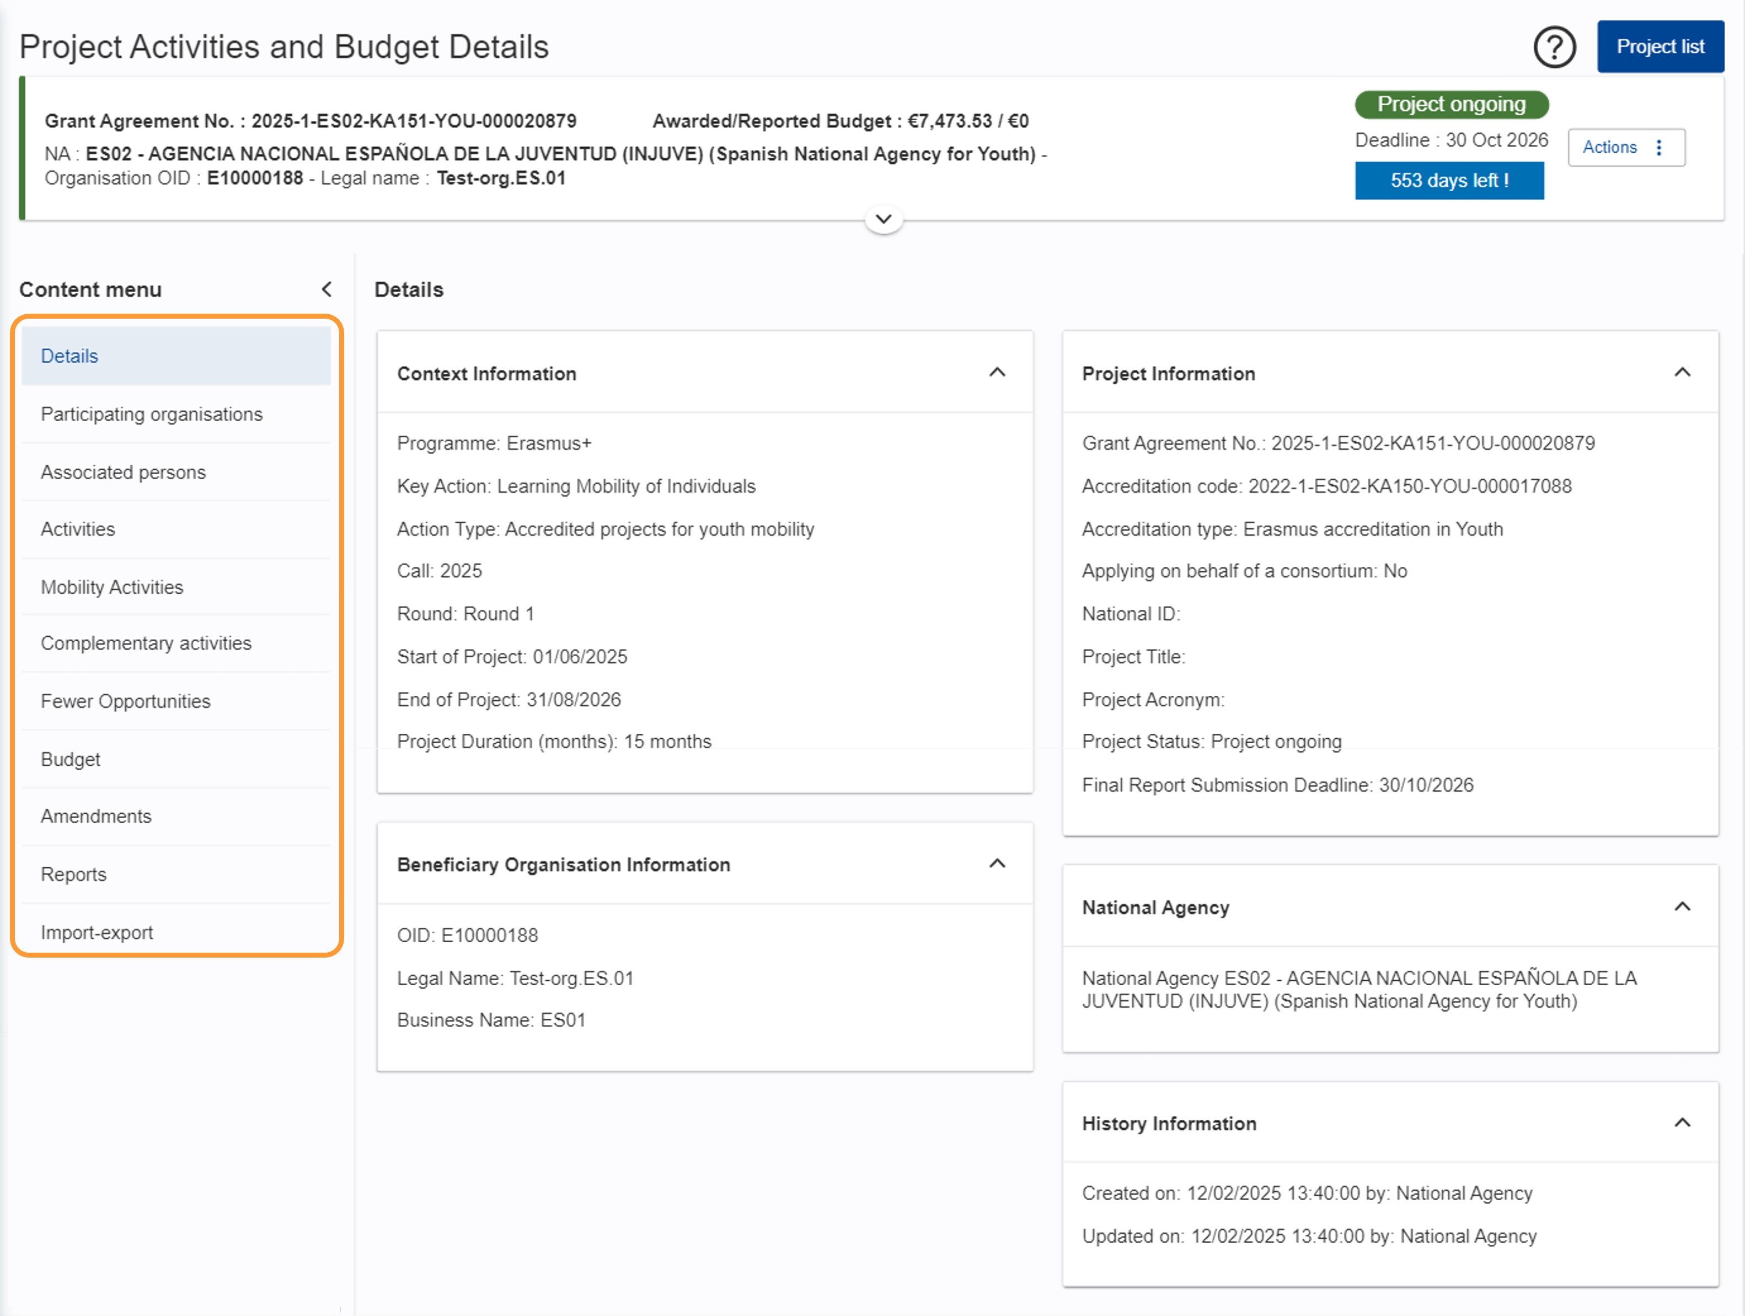Click Round: Round 1 text
The image size is (1745, 1316).
(465, 614)
